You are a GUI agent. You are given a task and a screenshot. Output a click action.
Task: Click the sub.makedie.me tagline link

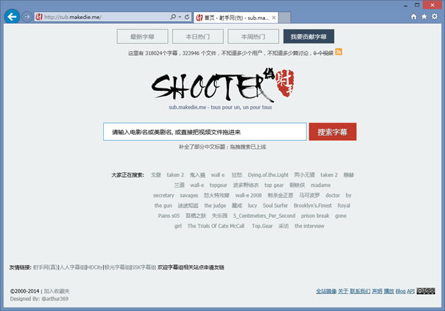(x=220, y=107)
